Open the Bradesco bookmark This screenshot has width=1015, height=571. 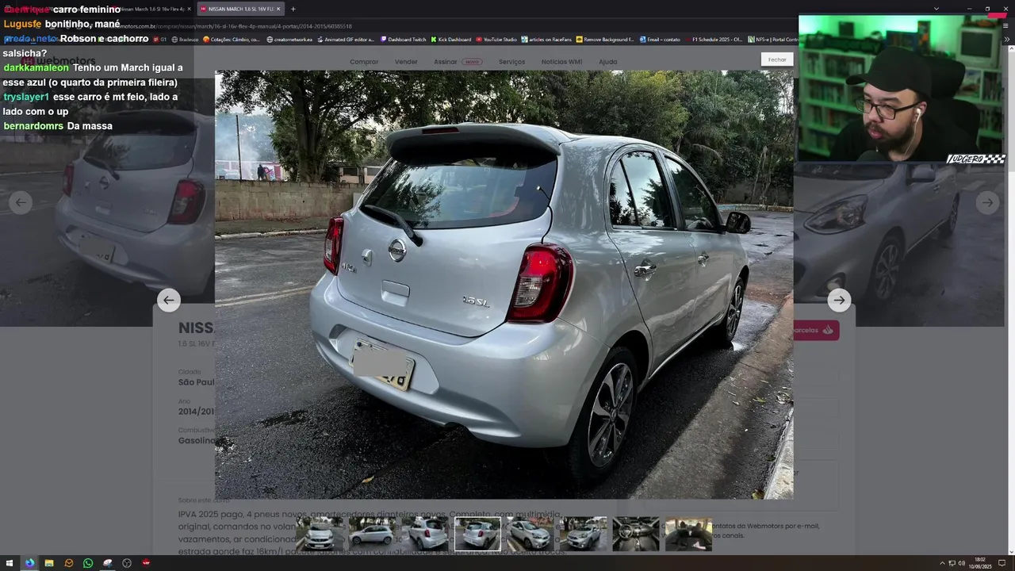[x=185, y=39]
